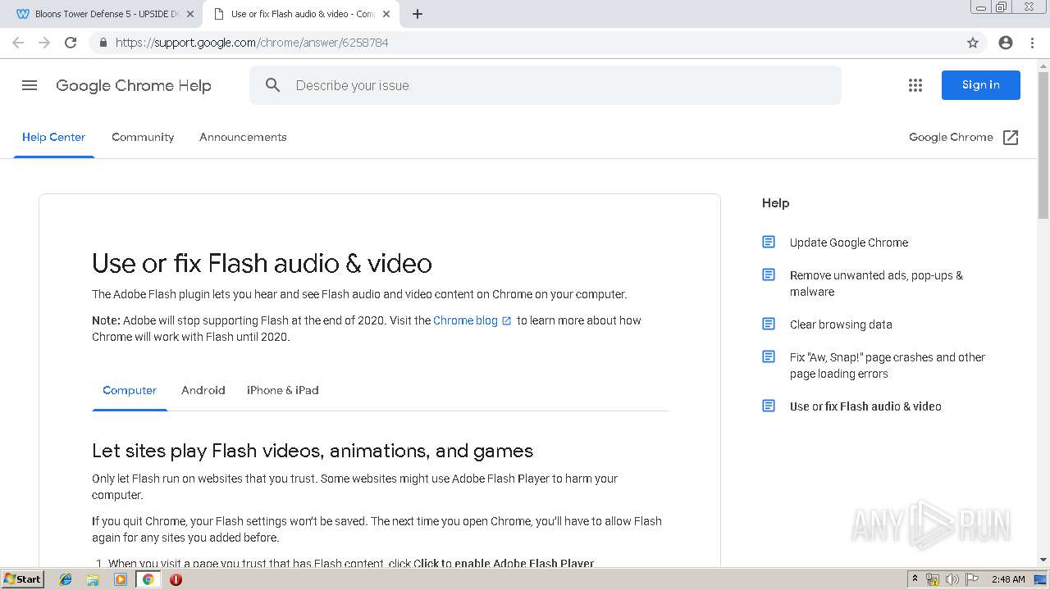The image size is (1050, 590).
Task: Select the Computer platform tab
Action: [130, 390]
